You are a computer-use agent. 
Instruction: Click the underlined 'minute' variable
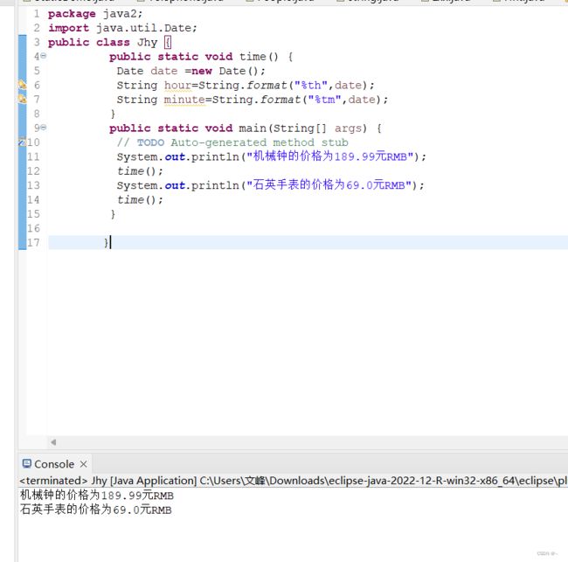point(184,100)
